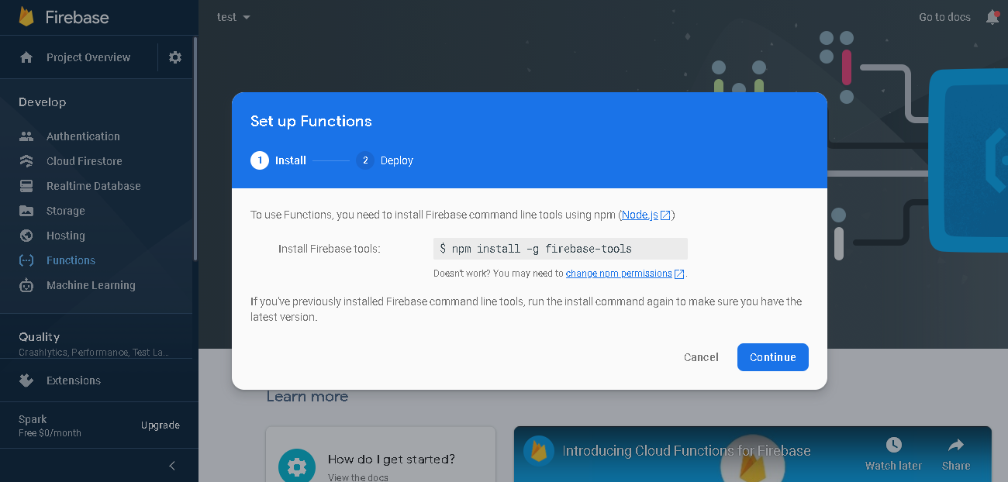Switch to the Deploy step
The width and height of the screenshot is (1008, 482).
pyautogui.click(x=385, y=160)
